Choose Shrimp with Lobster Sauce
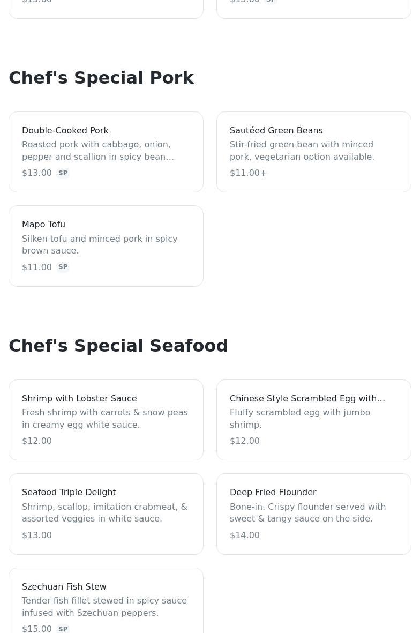Image resolution: width=420 pixels, height=633 pixels. point(106,420)
